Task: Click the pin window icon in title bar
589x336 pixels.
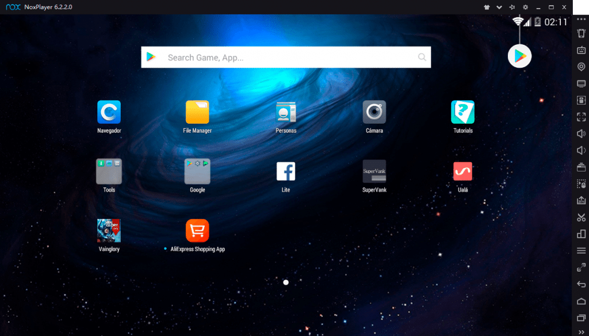Action: click(x=512, y=7)
